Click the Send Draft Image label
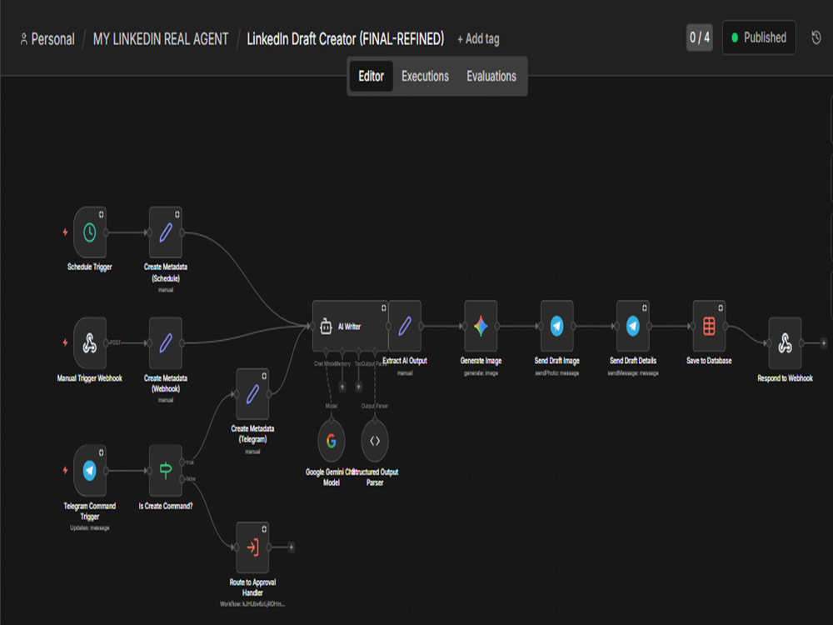 tap(556, 360)
